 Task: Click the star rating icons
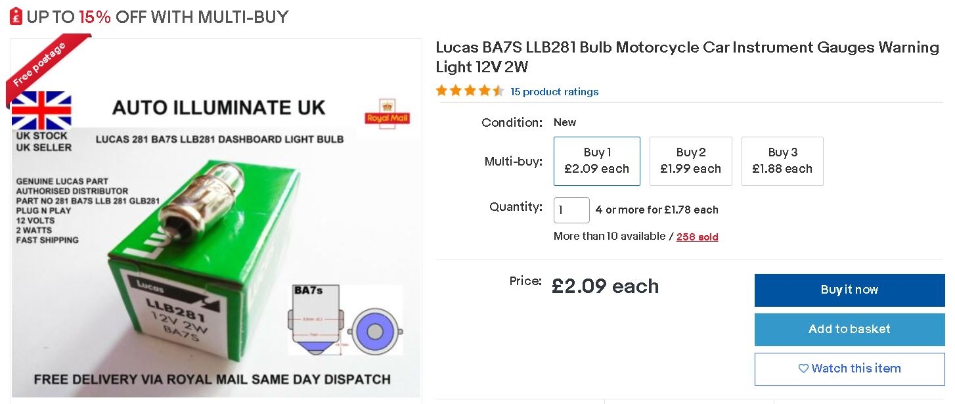click(x=470, y=91)
